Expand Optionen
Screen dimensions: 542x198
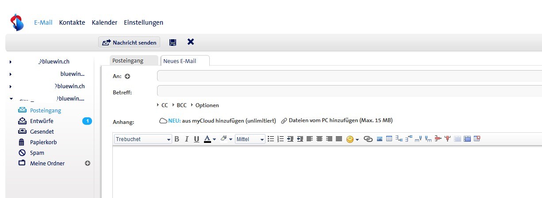point(204,105)
